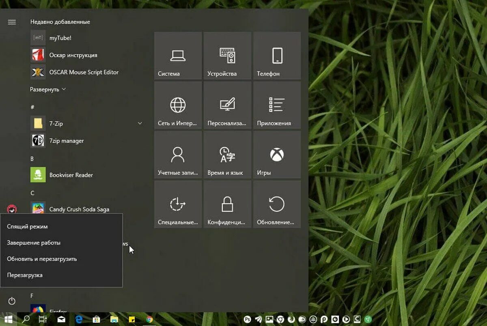Click the hamburger menu icon
487x326 pixels.
[x=12, y=22]
